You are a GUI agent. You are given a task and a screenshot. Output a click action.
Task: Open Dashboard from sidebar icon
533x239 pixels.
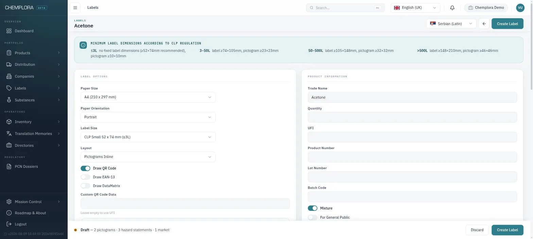click(9, 31)
